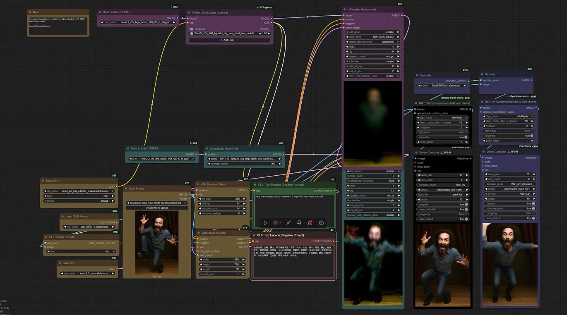Pin the selected node with pin icon
This screenshot has width=567, height=315.
(x=299, y=223)
